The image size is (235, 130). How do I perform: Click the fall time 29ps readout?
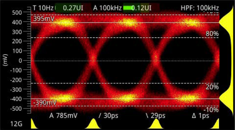pos(155,115)
